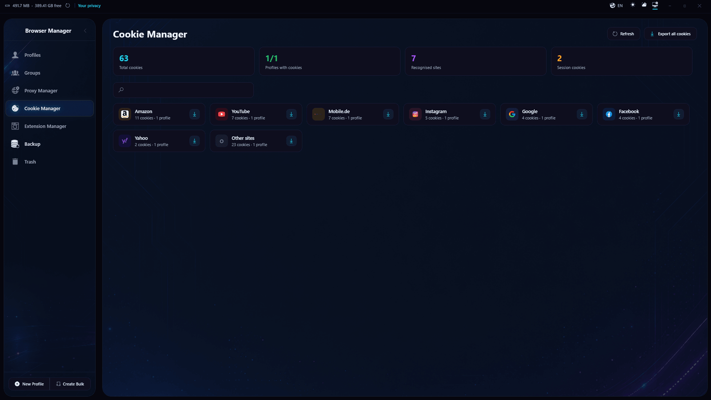
Task: Select Cookie Manager in sidebar
Action: [49, 108]
